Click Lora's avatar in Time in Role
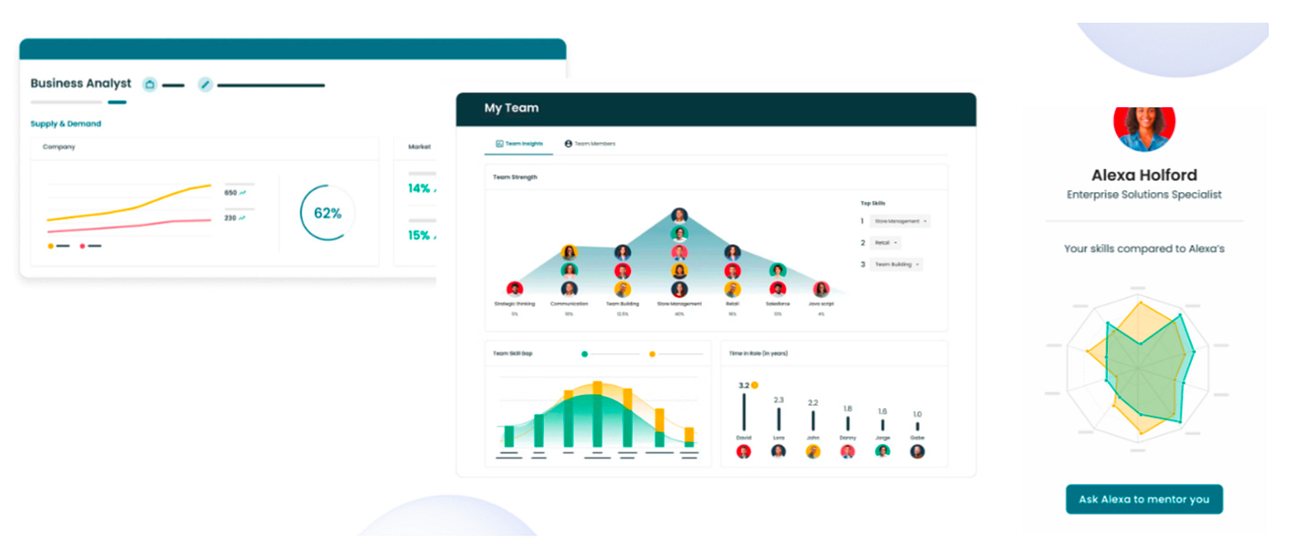 [x=779, y=452]
